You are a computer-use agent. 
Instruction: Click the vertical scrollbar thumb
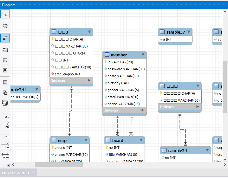(x=225, y=87)
